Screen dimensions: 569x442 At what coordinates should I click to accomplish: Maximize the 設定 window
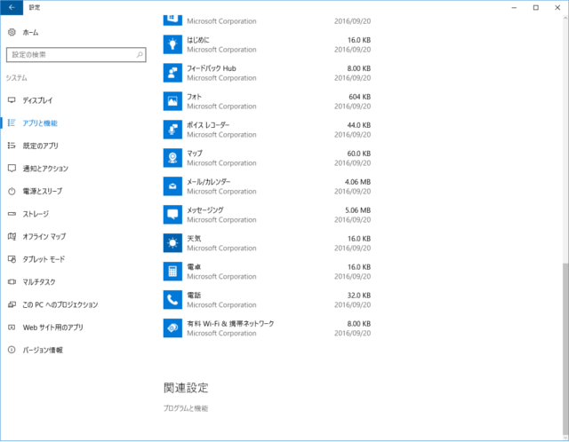click(535, 8)
